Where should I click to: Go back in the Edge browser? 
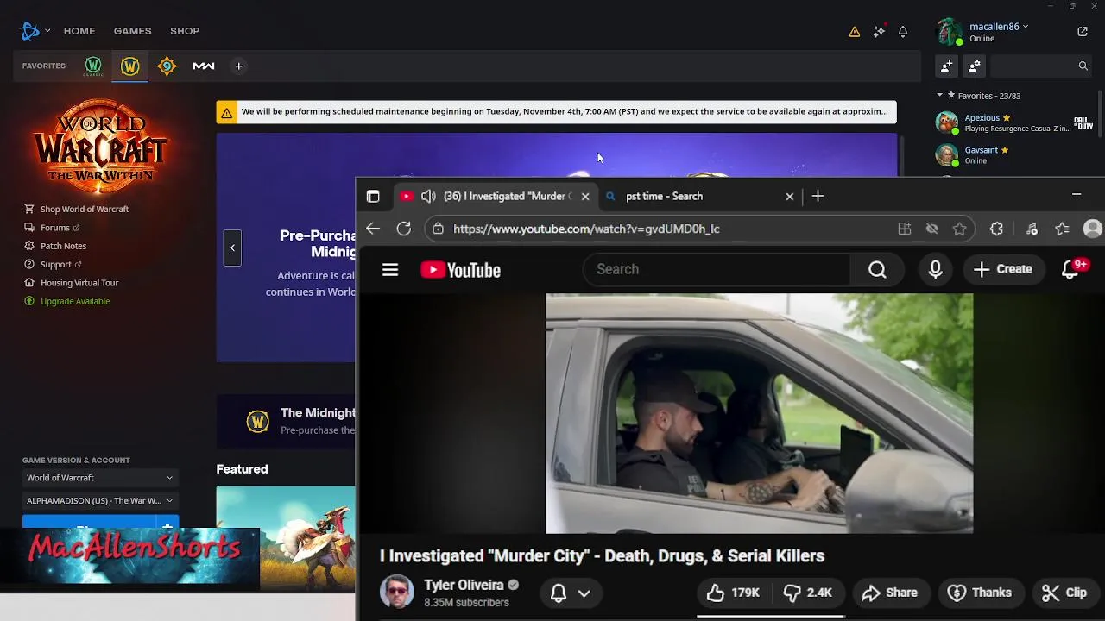pyautogui.click(x=373, y=229)
